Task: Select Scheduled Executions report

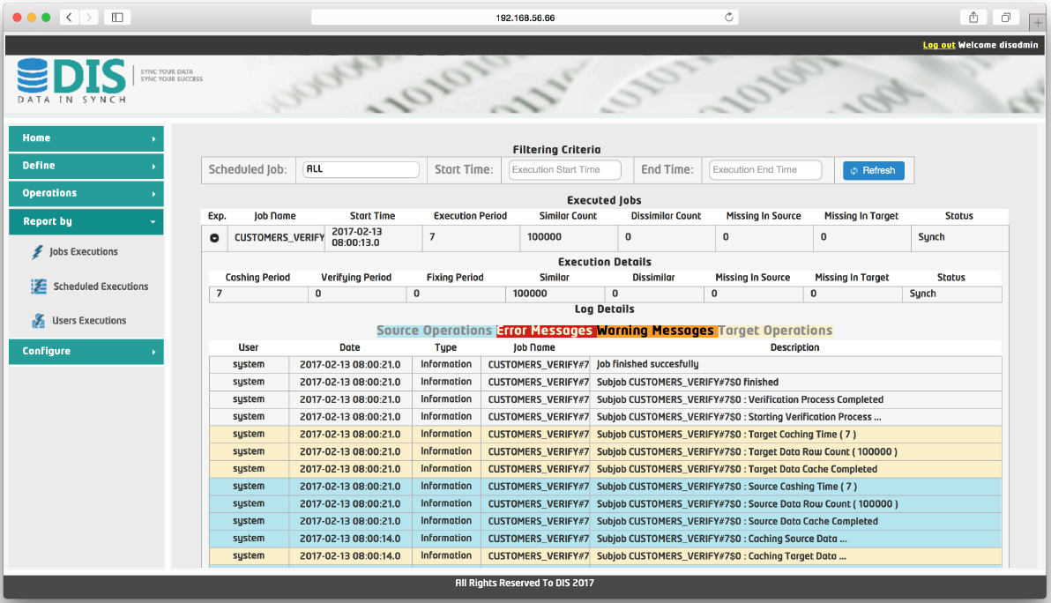Action: pyautogui.click(x=101, y=287)
